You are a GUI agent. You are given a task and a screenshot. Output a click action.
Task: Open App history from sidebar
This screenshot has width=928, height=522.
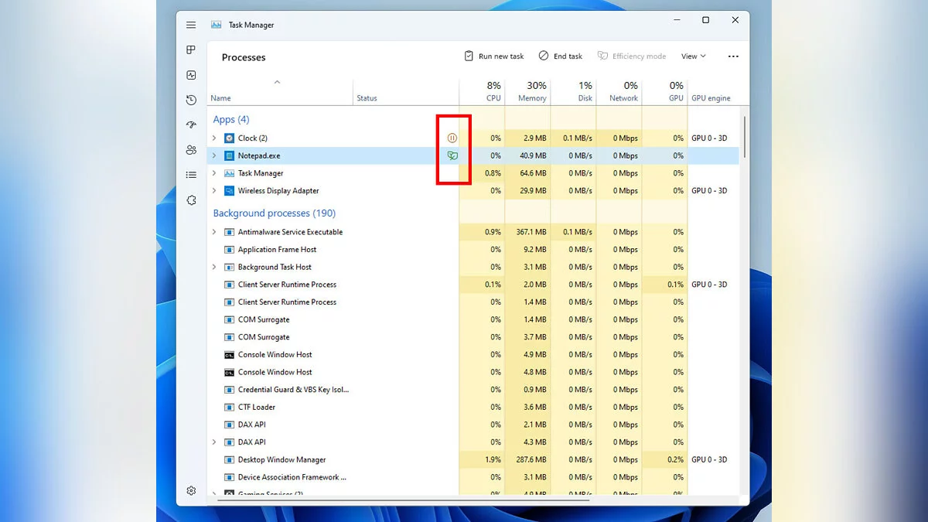coord(191,100)
